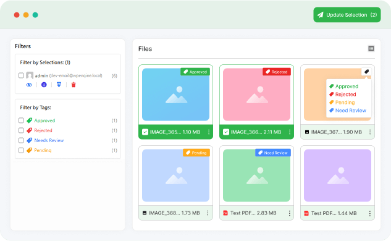Click the black tag icon on IMAGE_367
Image resolution: width=391 pixels, height=241 pixels.
366,72
